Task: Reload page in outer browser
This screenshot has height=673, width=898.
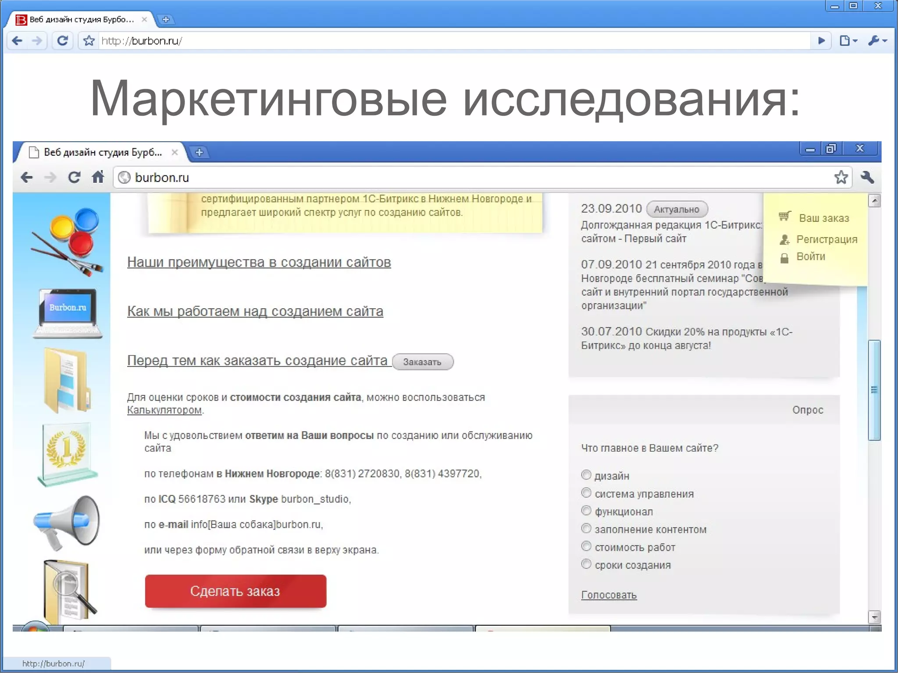Action: point(63,41)
